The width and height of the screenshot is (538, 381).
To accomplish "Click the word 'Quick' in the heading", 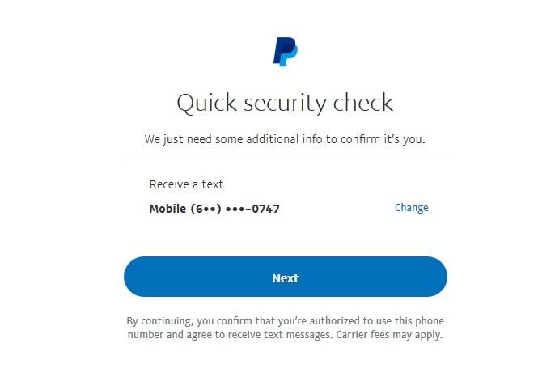I will tap(203, 104).
